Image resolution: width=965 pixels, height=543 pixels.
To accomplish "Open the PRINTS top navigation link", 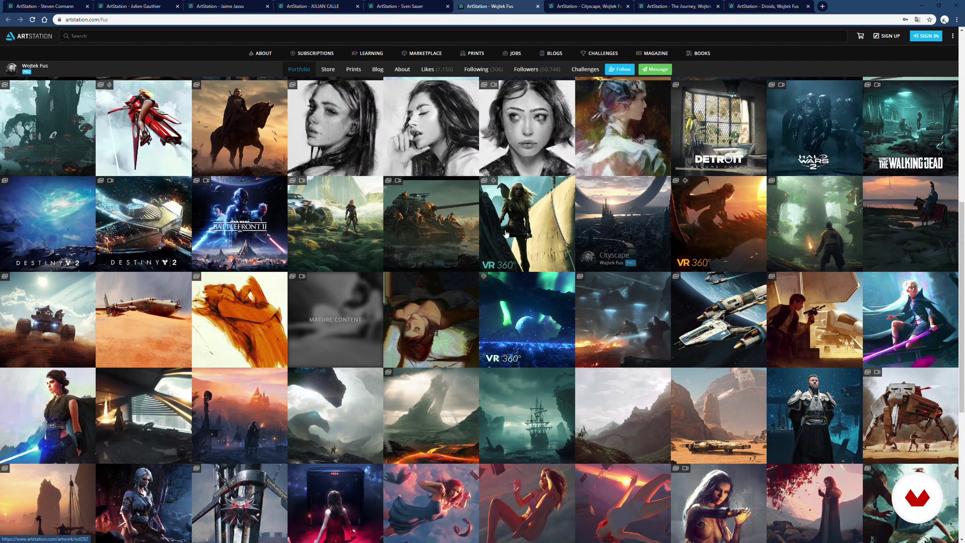I will [x=472, y=53].
